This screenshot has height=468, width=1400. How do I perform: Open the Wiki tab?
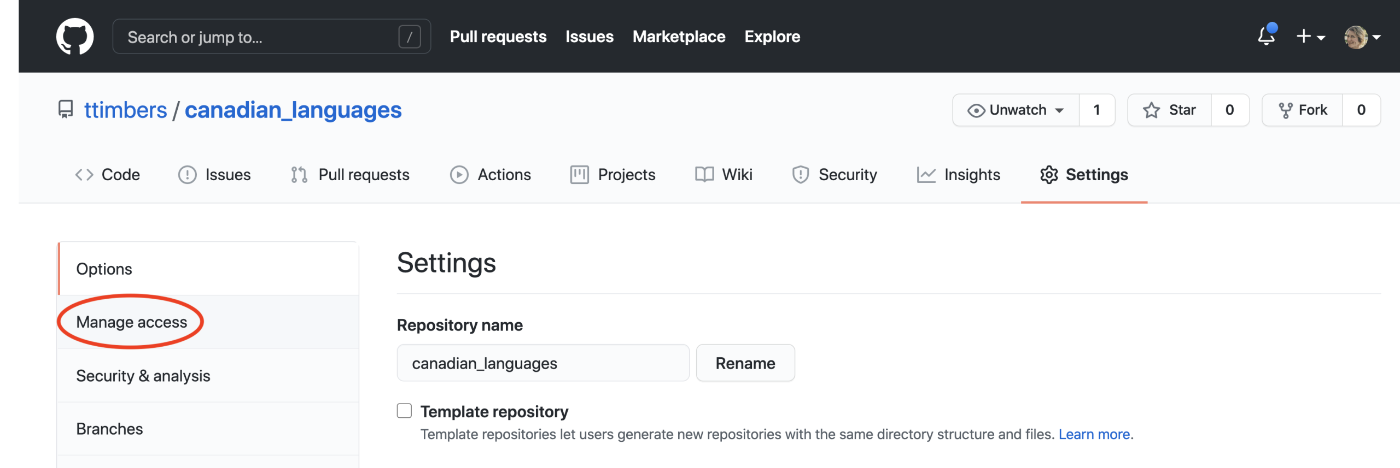724,175
